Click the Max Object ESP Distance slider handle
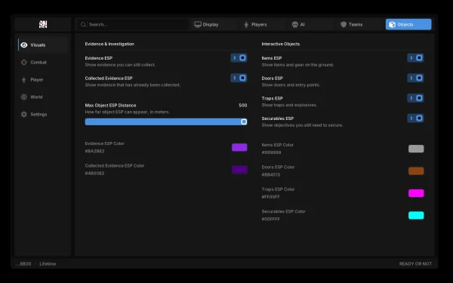Viewport: 453px width, 283px height. [x=244, y=122]
